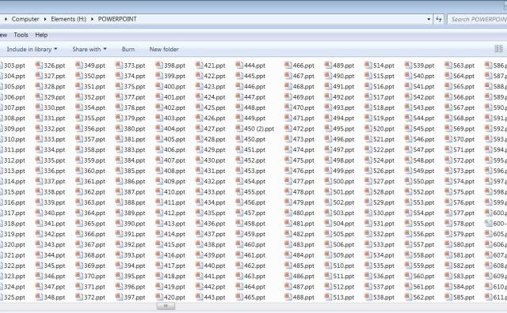Select the file 477.ppt

[299, 181]
